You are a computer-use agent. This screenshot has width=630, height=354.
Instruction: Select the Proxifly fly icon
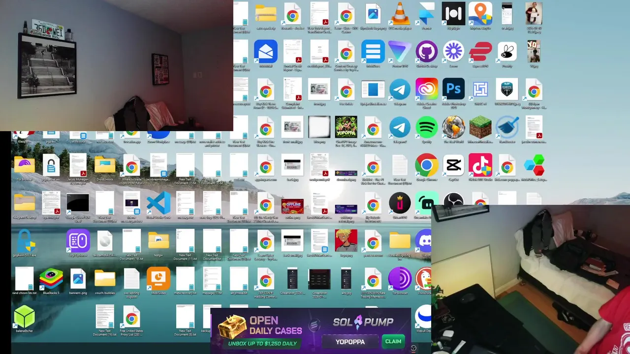(x=507, y=52)
